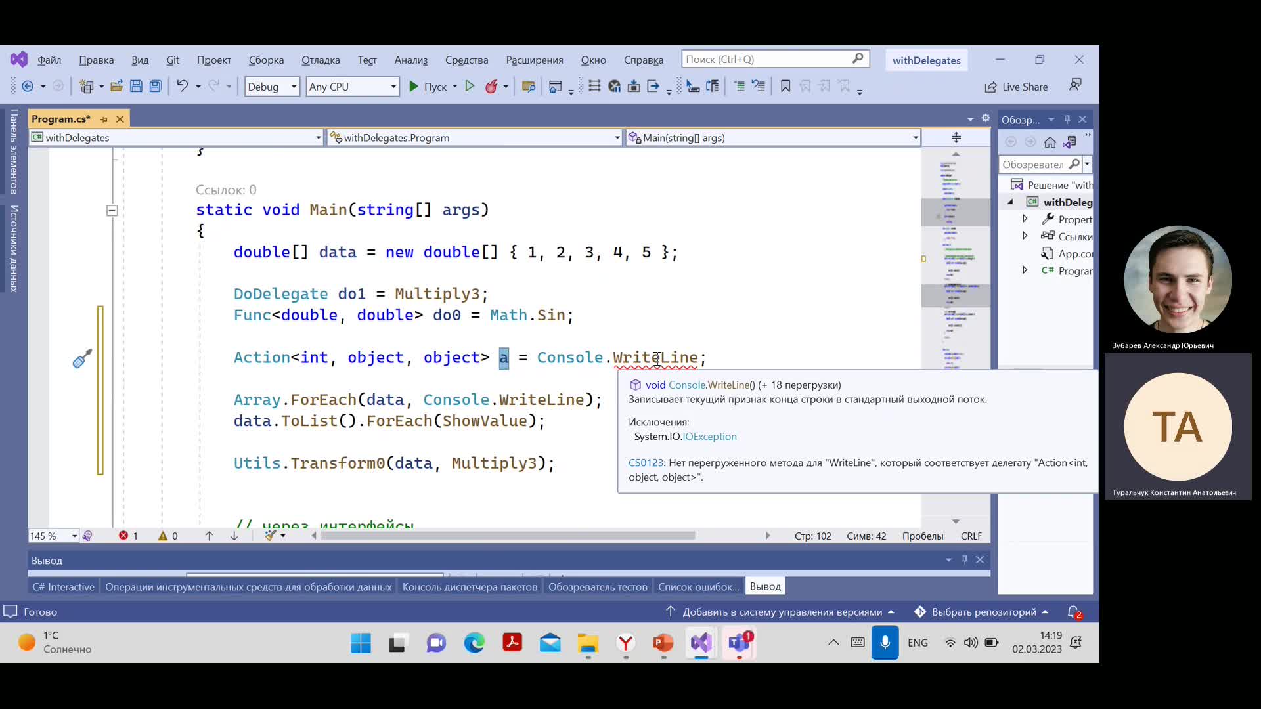Click the editor horizontal scrollbar thumb

[x=508, y=536]
